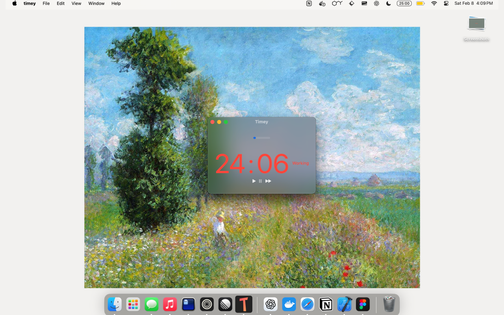
Task: Click the 24:06 countdown display
Action: [x=252, y=163]
